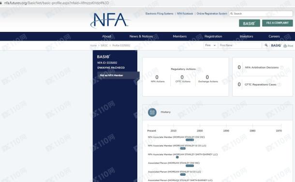Click the browser address bar URL
Viewport: 295px width, 182px height.
tap(57, 3)
